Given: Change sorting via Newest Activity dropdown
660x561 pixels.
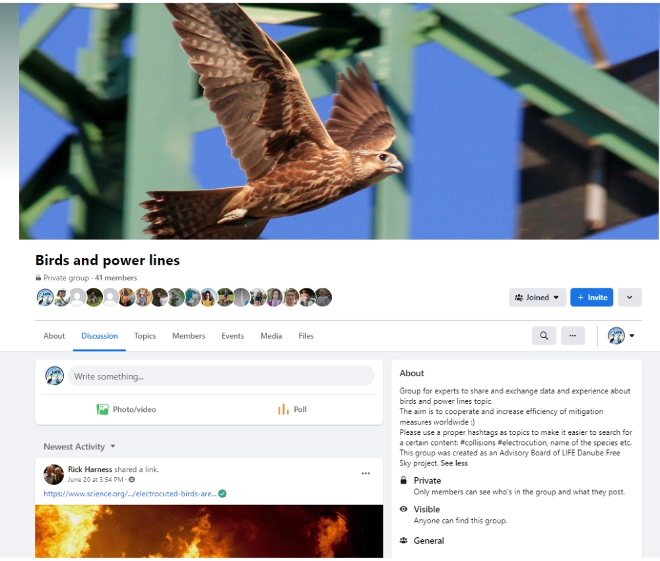Looking at the screenshot, I should pyautogui.click(x=79, y=447).
